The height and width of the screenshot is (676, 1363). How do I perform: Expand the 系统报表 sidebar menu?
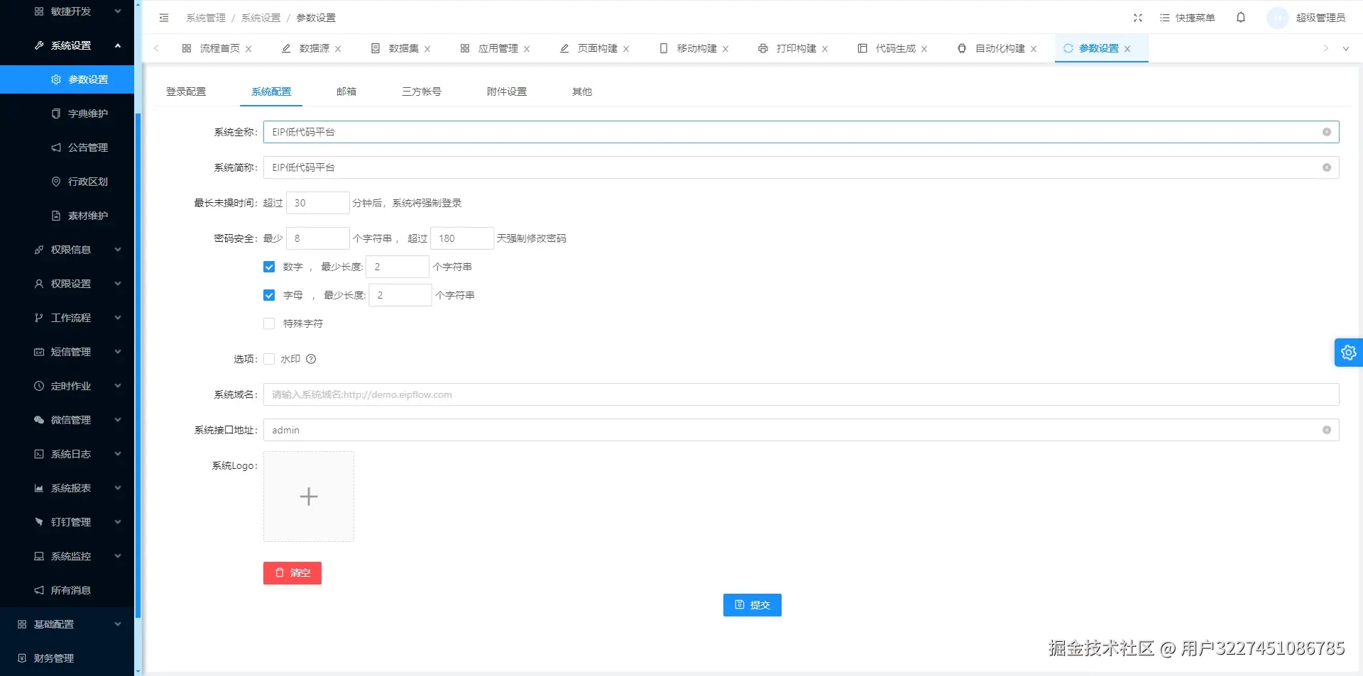click(x=67, y=488)
